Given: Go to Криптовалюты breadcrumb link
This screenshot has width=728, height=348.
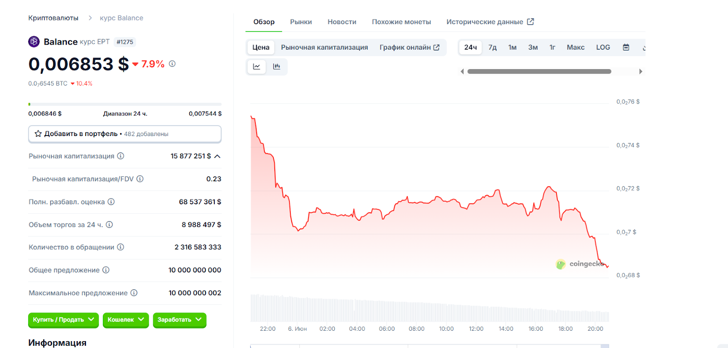Looking at the screenshot, I should [53, 18].
